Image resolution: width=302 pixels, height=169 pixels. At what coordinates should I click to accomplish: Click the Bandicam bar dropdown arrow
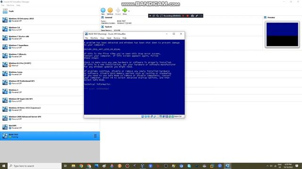(x=150, y=15)
